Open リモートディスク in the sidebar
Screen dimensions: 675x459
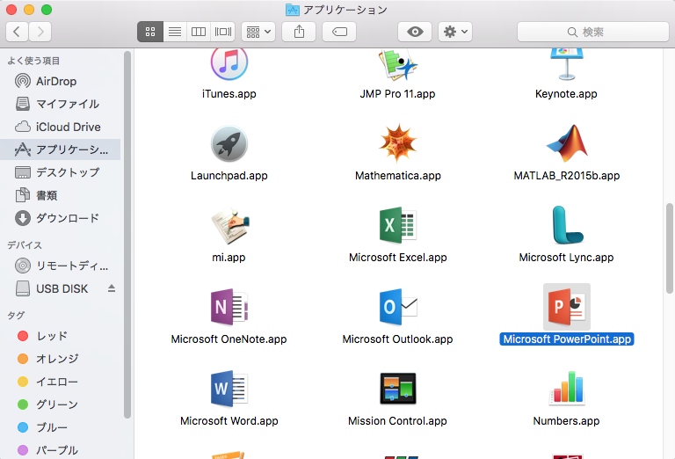pos(61,266)
